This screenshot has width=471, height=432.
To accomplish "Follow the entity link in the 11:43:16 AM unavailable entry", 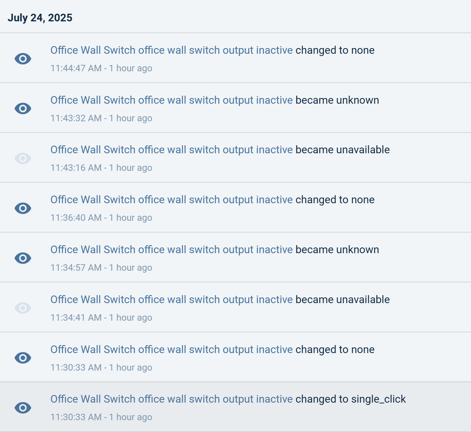I will point(172,150).
